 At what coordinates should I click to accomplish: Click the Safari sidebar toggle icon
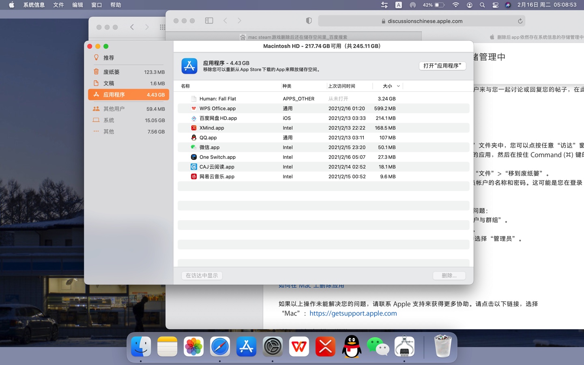click(209, 21)
